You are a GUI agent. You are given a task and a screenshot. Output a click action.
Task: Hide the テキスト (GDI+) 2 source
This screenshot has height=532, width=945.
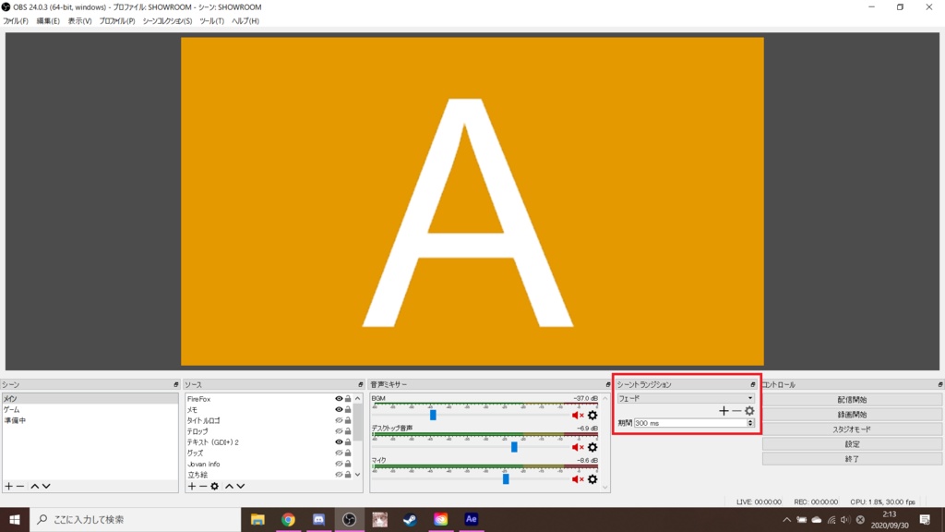tap(339, 442)
